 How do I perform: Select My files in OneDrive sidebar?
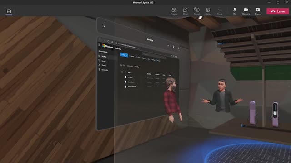tap(103, 56)
